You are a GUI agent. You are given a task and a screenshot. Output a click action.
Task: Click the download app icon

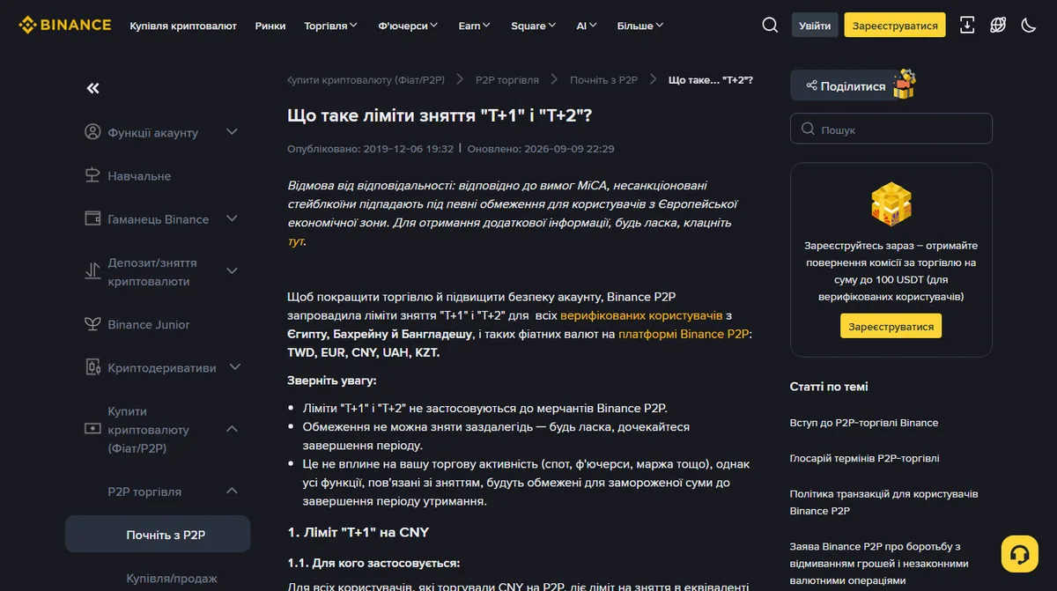tap(967, 25)
